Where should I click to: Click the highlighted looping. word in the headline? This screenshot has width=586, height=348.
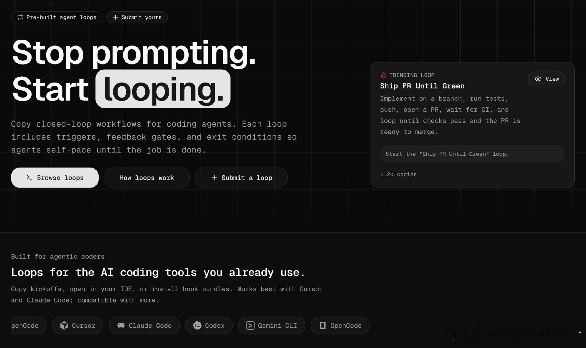163,89
